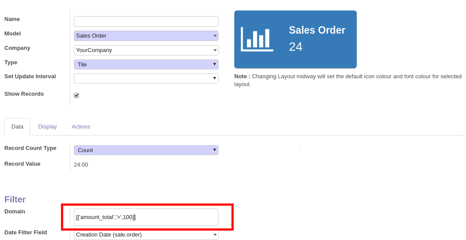Click the bar chart icon in tile preview
This screenshot has height=240, width=466.
[257, 39]
